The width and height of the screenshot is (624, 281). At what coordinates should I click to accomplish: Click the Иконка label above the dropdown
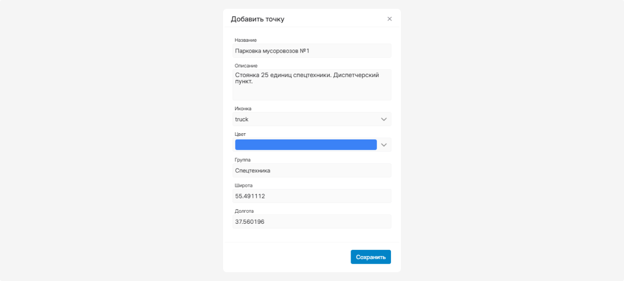(x=243, y=109)
